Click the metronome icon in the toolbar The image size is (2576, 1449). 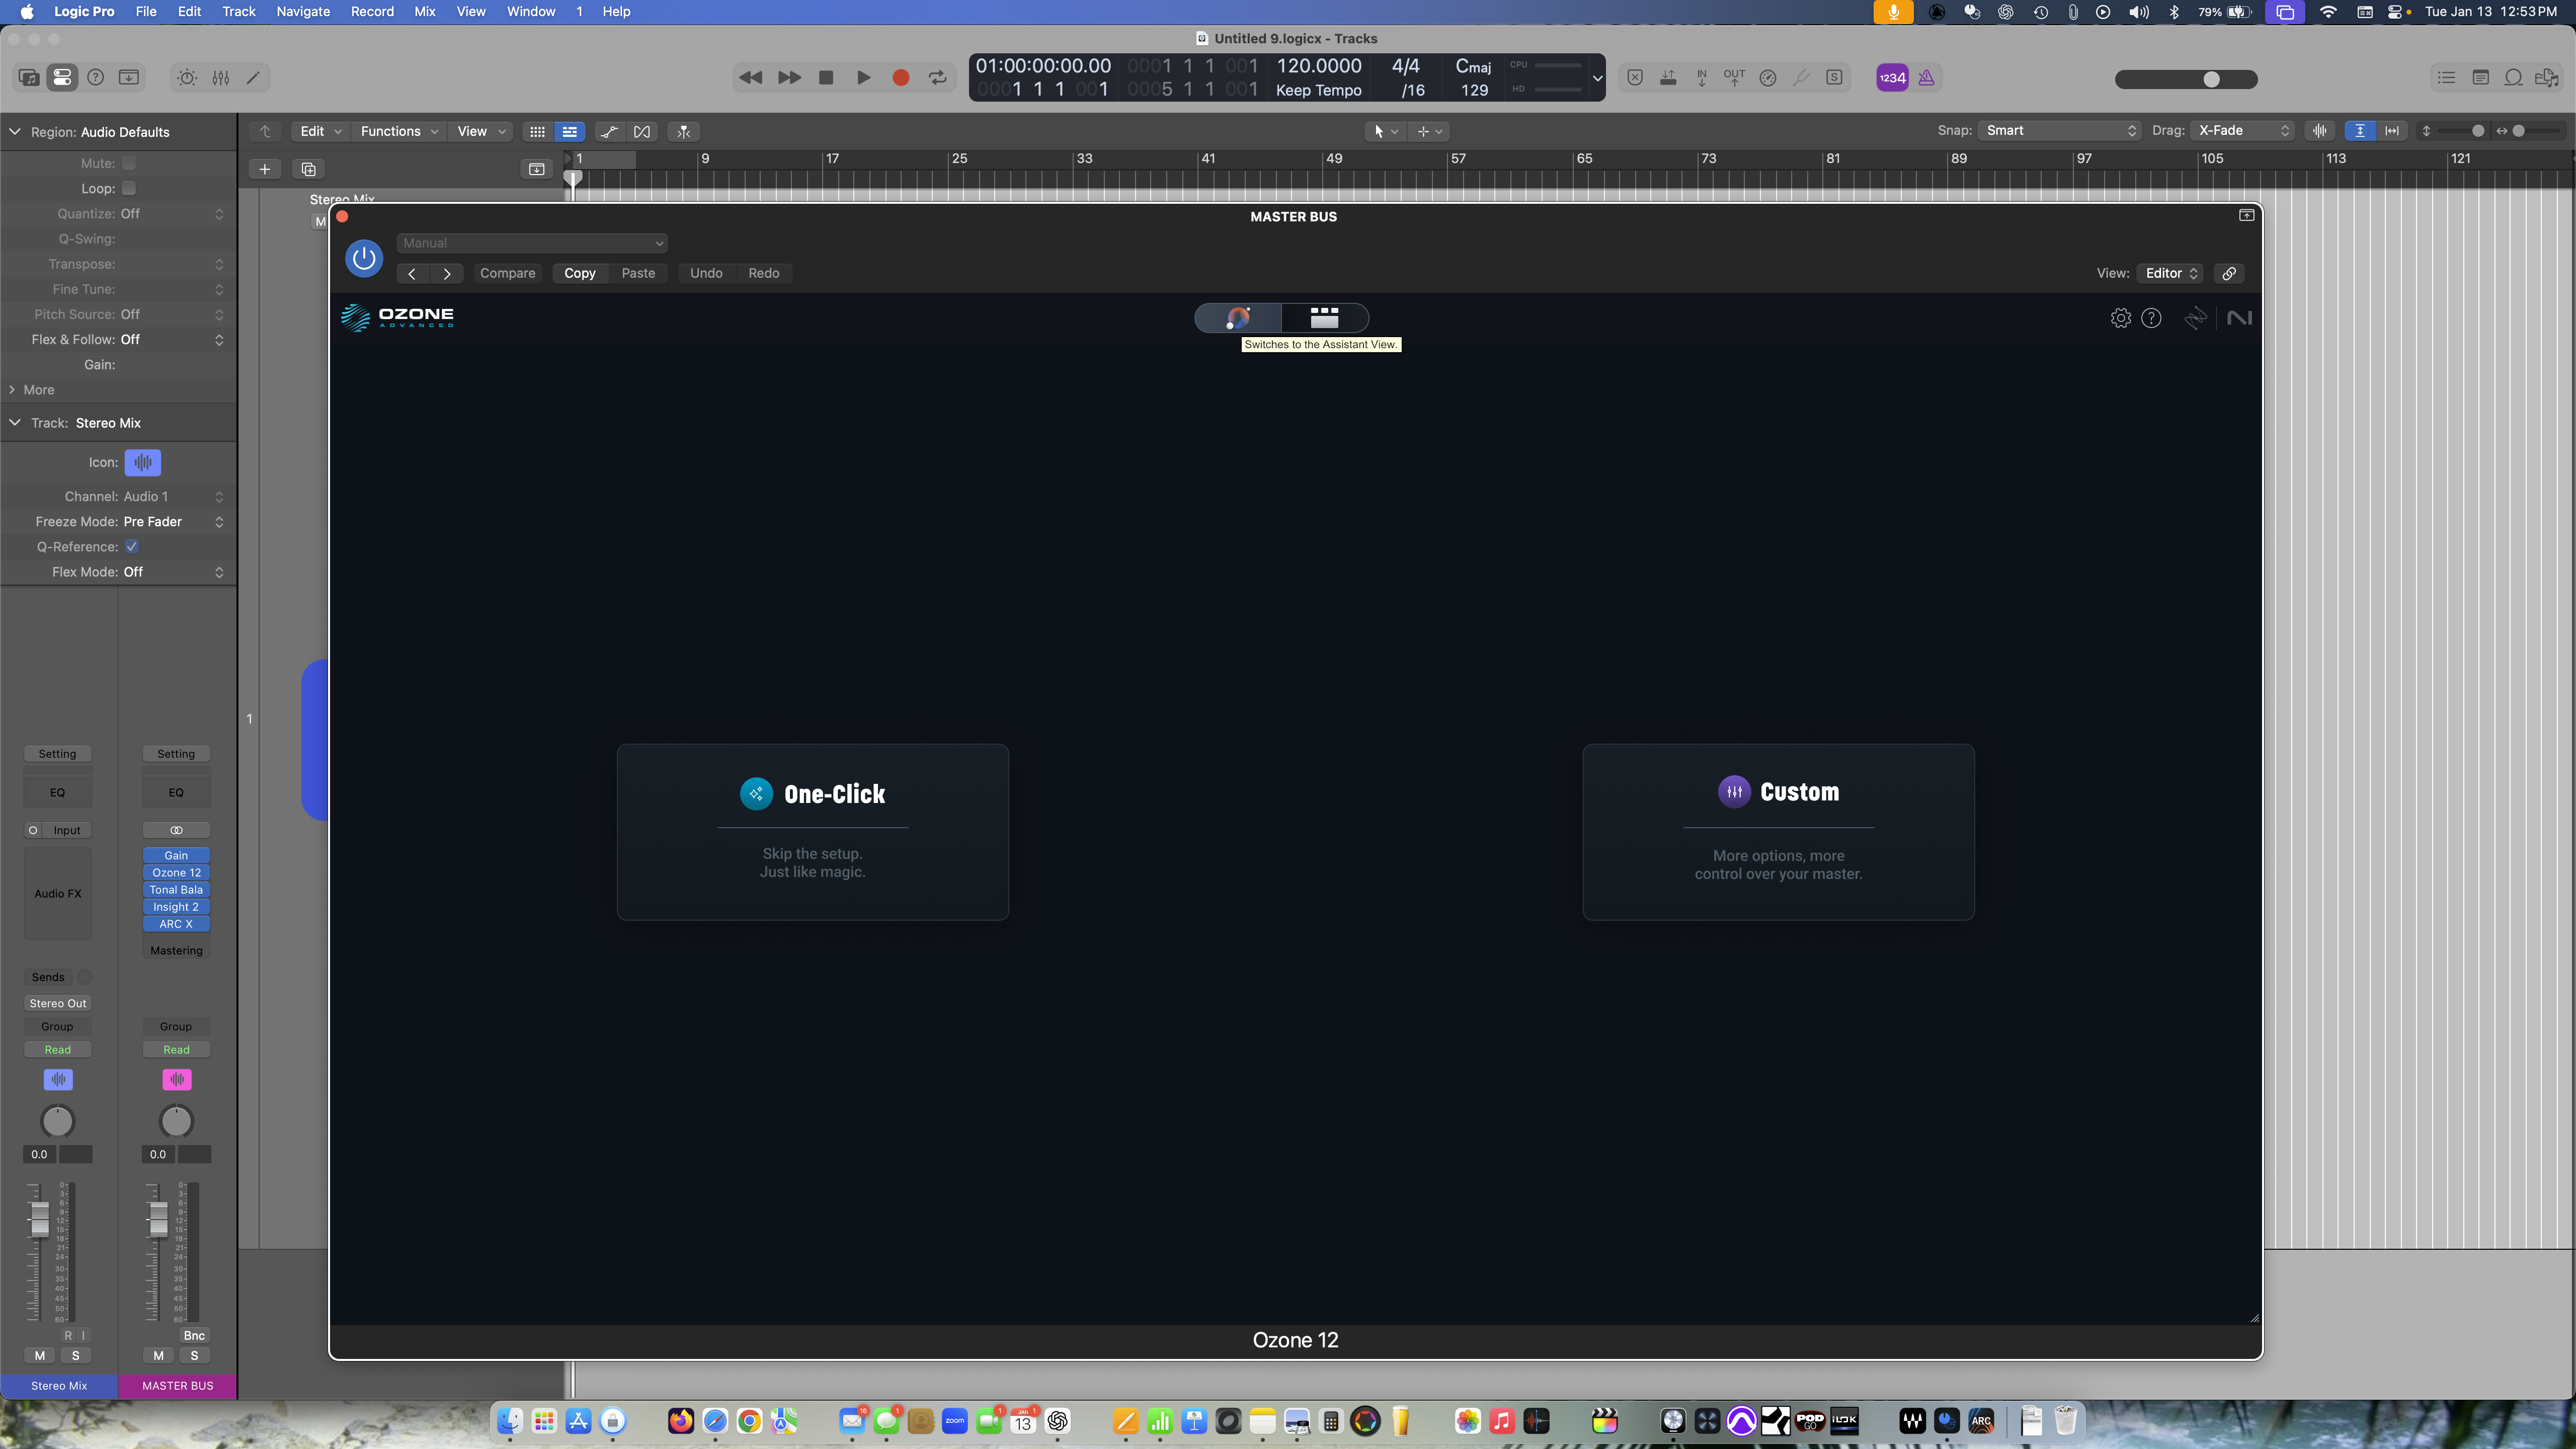pyautogui.click(x=1926, y=77)
